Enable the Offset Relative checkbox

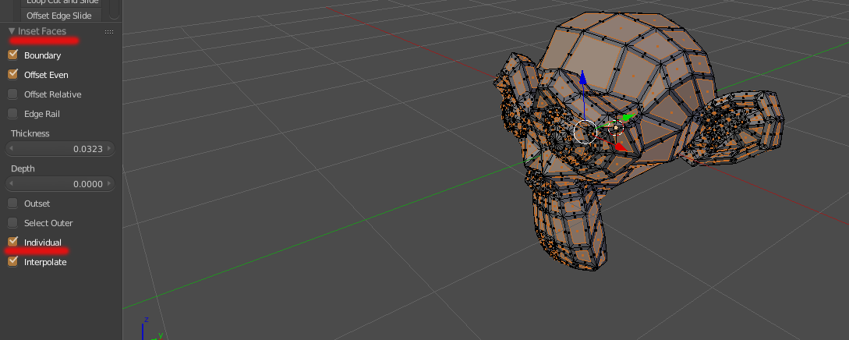pos(12,94)
